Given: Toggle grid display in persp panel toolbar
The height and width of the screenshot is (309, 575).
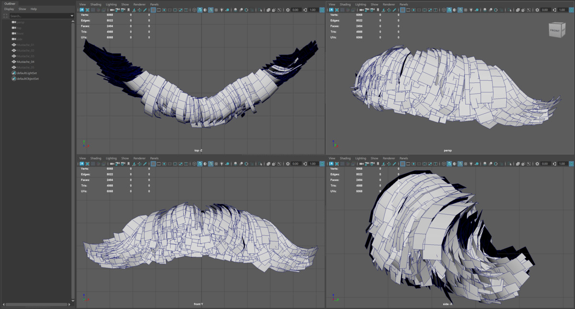Looking at the screenshot, I should click(402, 10).
